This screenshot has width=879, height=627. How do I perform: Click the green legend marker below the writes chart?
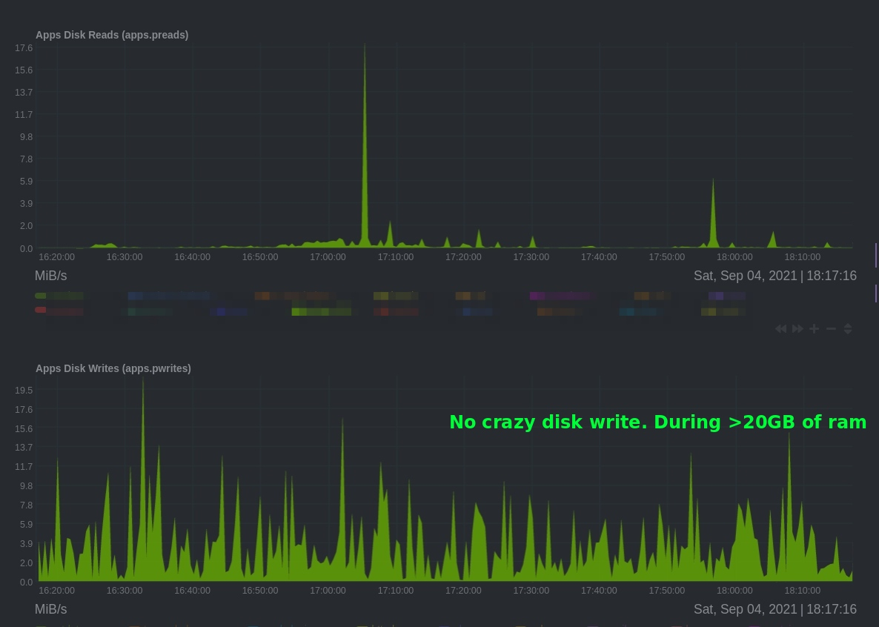[x=41, y=625]
